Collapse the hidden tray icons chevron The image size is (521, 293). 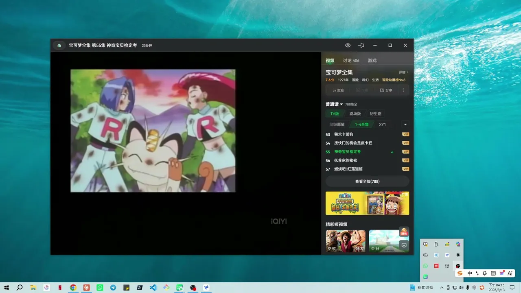(x=442, y=288)
